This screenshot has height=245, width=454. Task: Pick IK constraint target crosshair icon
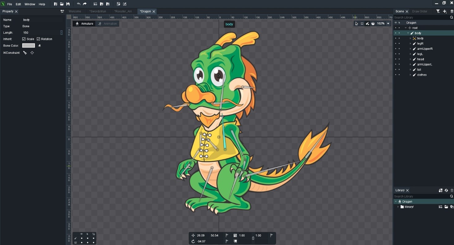[32, 53]
